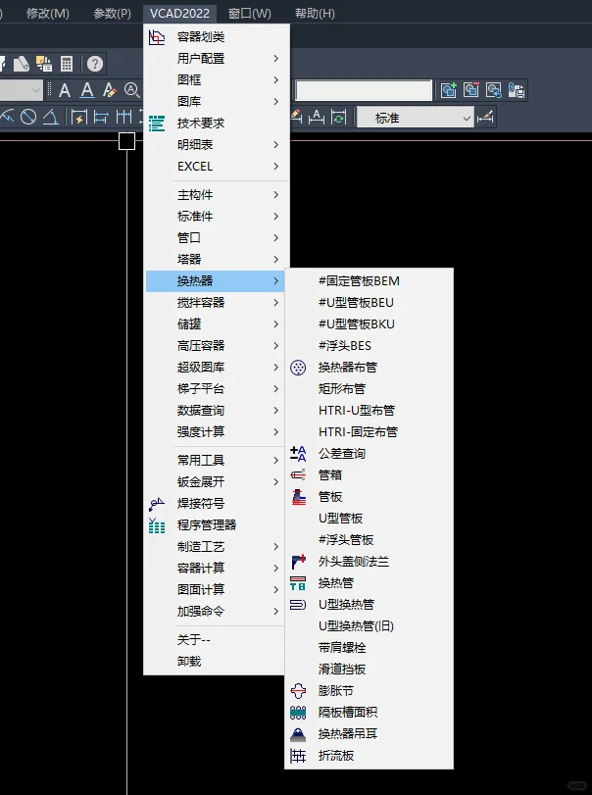Open 容器划类 menu entry

tap(217, 37)
